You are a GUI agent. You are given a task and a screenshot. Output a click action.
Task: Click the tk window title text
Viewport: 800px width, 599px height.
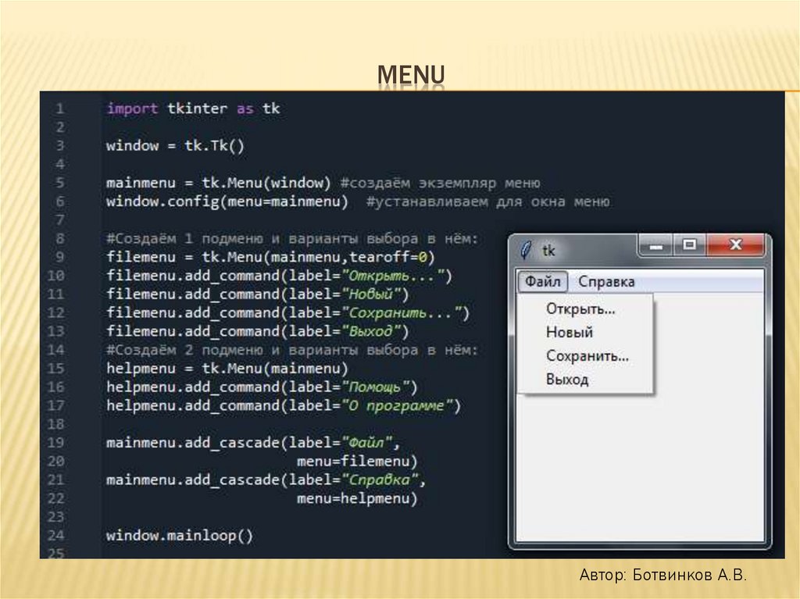click(x=549, y=251)
